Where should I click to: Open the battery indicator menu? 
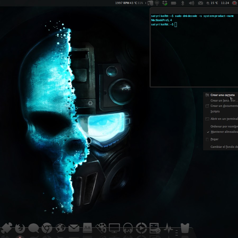pos(173,3)
